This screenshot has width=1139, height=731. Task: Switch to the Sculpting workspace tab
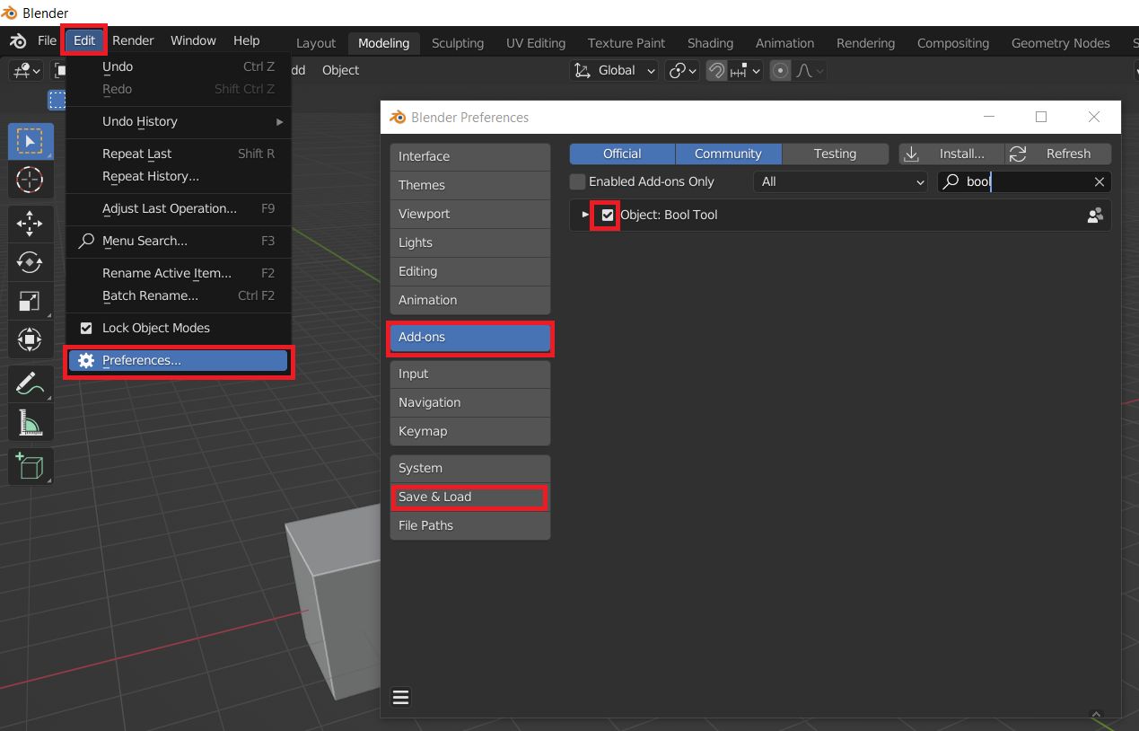click(x=457, y=42)
